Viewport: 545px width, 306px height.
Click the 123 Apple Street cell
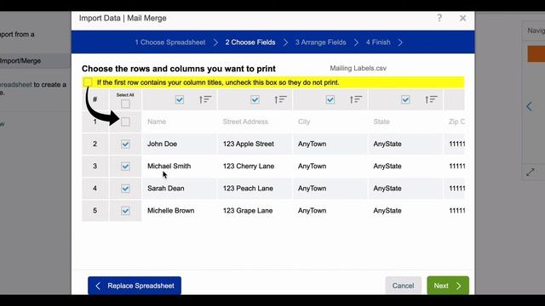pos(255,144)
